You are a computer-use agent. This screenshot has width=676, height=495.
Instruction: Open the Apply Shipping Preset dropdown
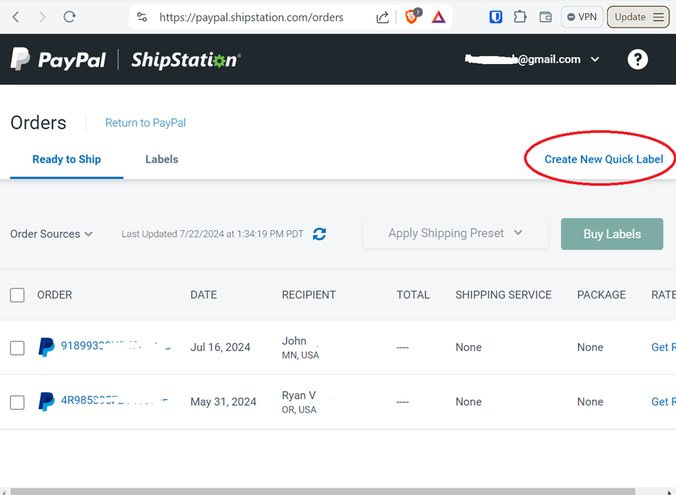point(455,233)
